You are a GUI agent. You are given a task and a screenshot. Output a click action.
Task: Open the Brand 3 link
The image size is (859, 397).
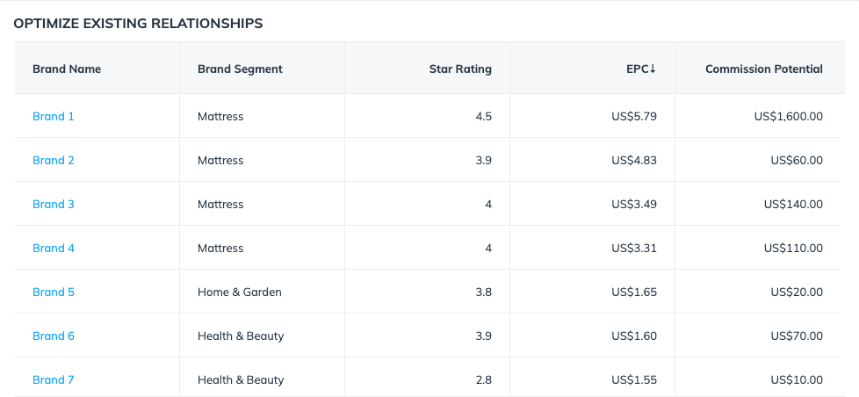click(54, 204)
